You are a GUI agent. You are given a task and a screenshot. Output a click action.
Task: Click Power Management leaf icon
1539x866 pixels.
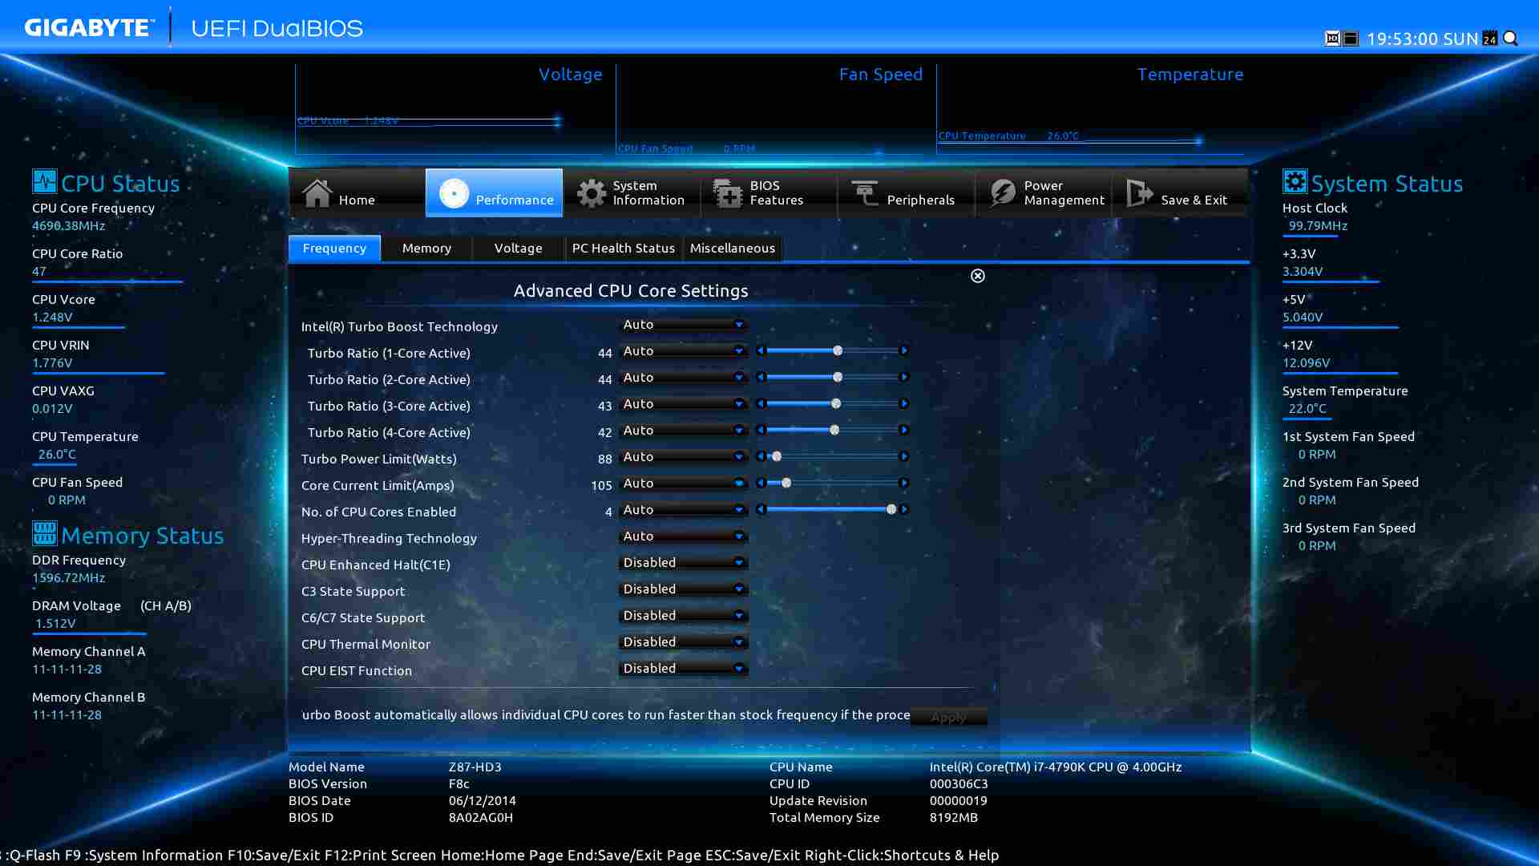1002,193
